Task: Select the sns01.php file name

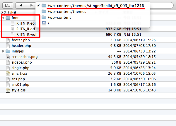Action: coord(20,85)
